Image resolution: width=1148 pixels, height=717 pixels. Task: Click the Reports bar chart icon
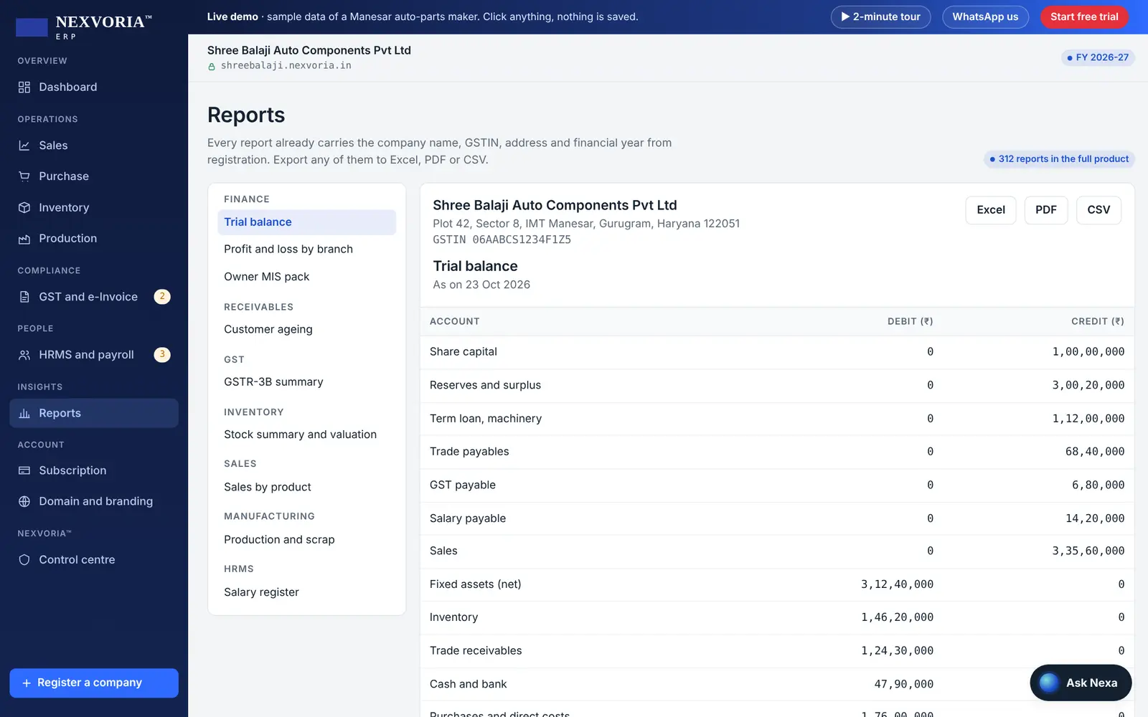[x=24, y=414]
